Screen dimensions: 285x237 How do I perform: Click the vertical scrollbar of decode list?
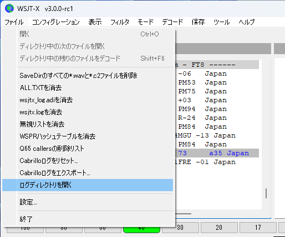coord(266,193)
